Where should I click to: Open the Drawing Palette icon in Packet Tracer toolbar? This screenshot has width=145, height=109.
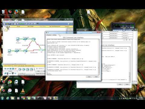point(35,24)
